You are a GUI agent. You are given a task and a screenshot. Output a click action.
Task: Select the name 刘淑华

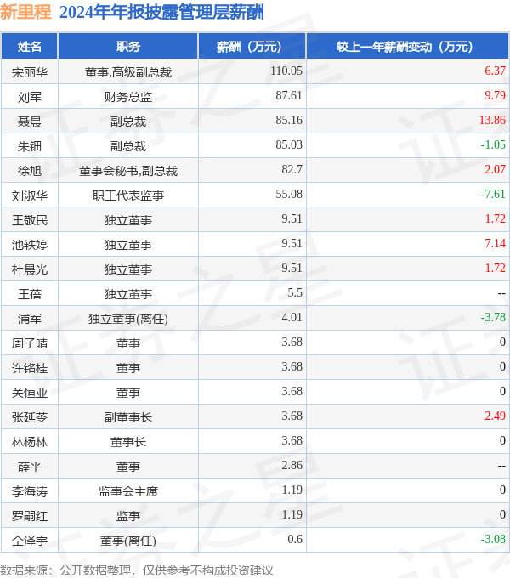30,195
